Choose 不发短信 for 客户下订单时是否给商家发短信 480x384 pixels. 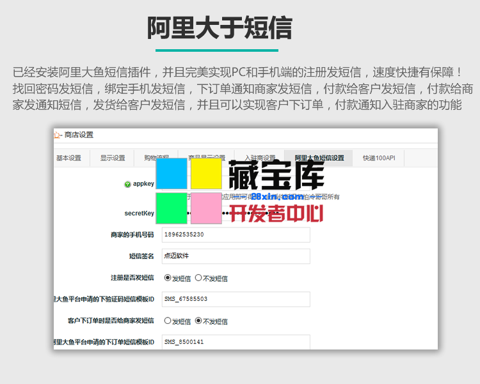(198, 321)
